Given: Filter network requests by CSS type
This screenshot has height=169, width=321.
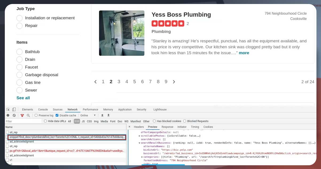Looking at the screenshot, I should 89,121.
